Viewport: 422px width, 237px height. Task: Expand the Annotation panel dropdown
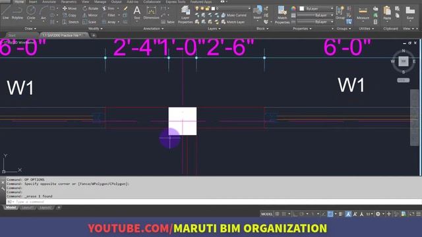point(154,28)
